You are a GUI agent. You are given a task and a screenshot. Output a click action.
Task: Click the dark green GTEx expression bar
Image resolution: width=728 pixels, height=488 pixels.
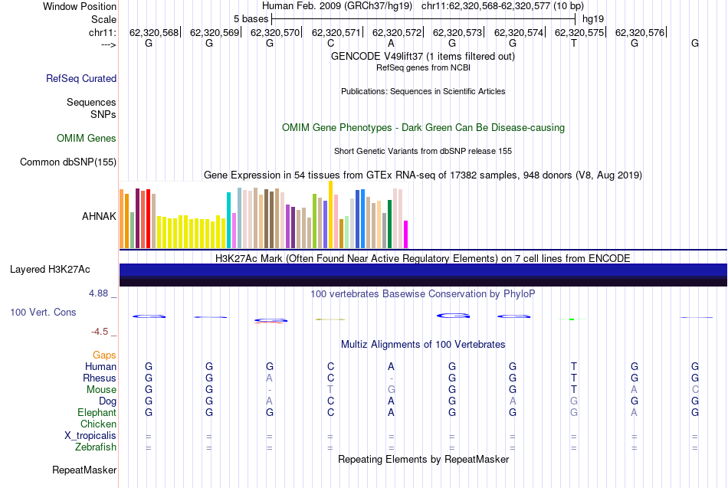point(389,224)
